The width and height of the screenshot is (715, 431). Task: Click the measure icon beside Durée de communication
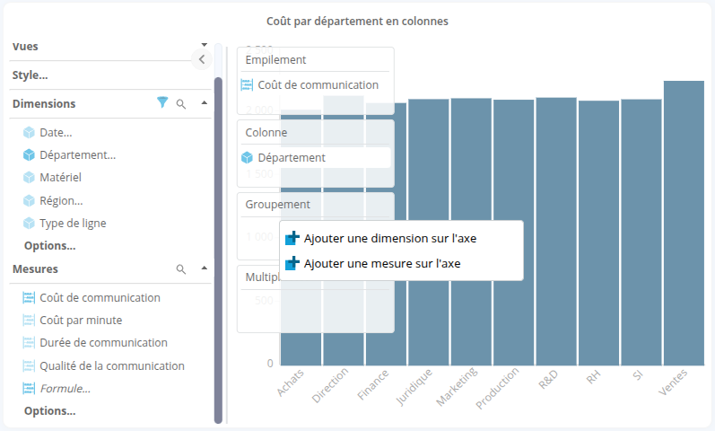click(29, 343)
